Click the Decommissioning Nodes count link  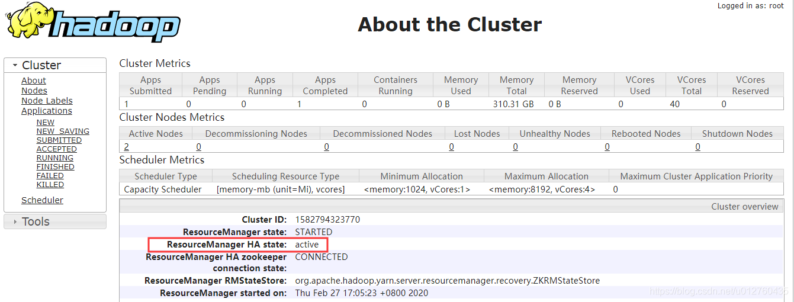tap(199, 147)
